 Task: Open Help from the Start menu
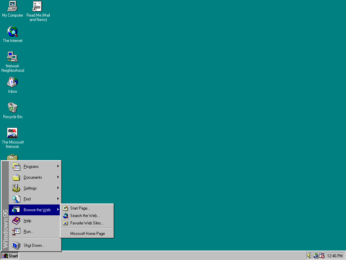[x=34, y=221]
